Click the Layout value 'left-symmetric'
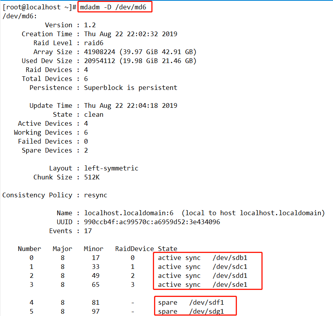 [x=111, y=168]
